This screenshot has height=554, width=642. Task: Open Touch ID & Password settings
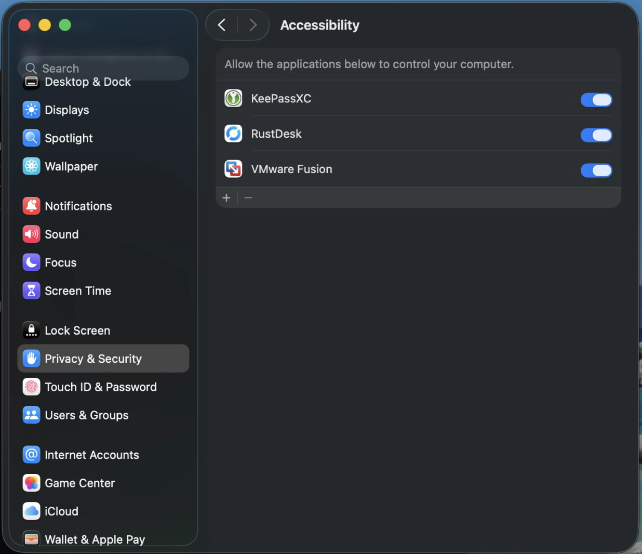click(101, 387)
